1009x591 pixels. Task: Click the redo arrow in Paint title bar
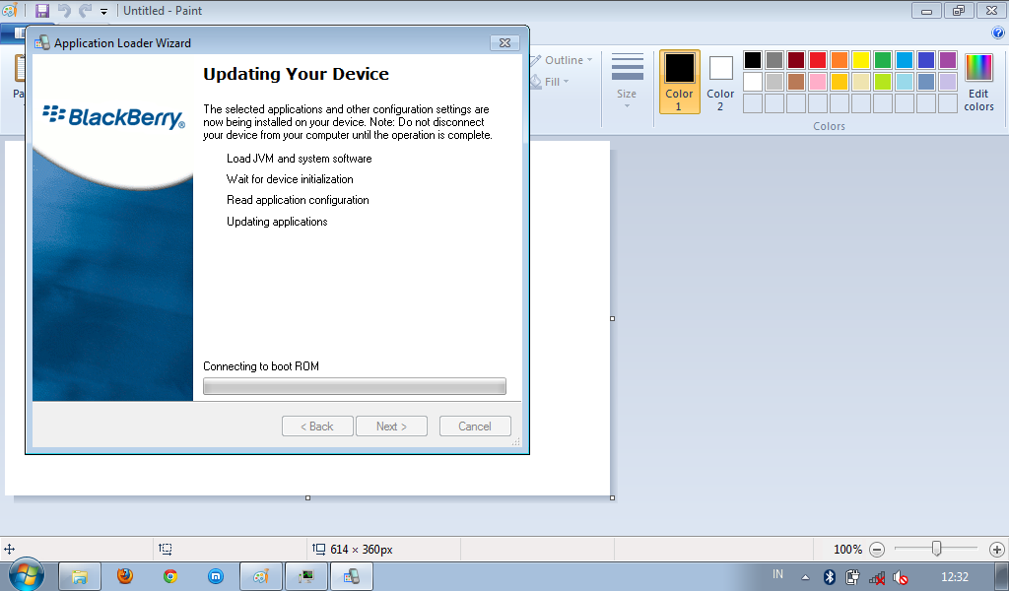coord(85,10)
